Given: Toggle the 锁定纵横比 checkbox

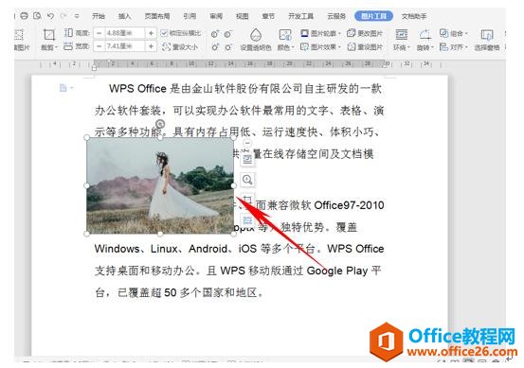Looking at the screenshot, I should (164, 33).
